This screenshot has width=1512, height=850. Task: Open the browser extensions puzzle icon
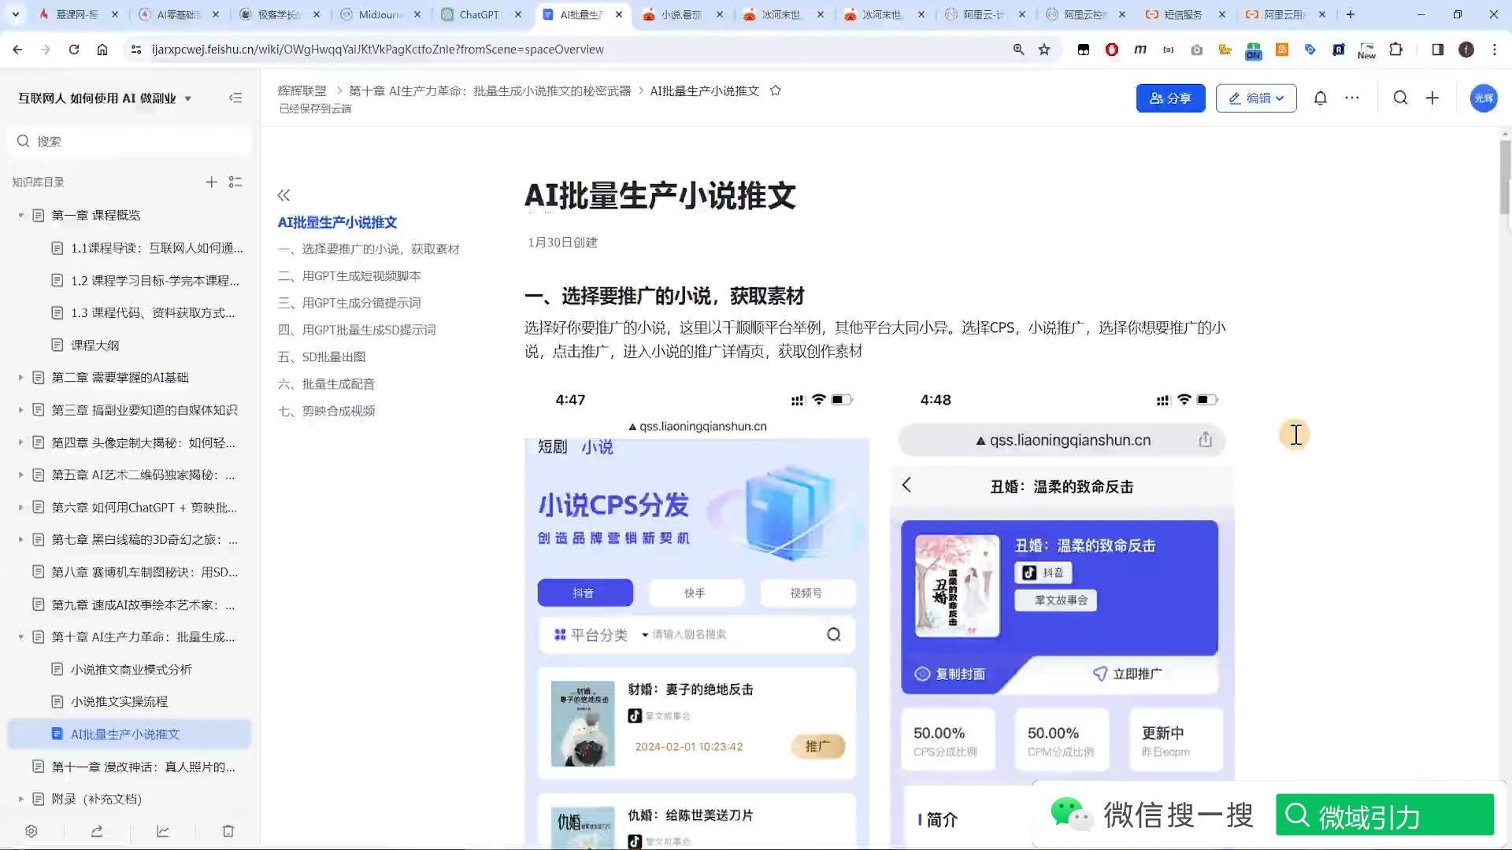coord(1396,50)
